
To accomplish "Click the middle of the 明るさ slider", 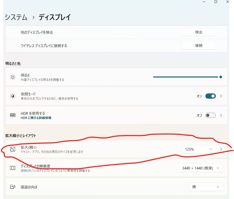I will tap(187, 77).
